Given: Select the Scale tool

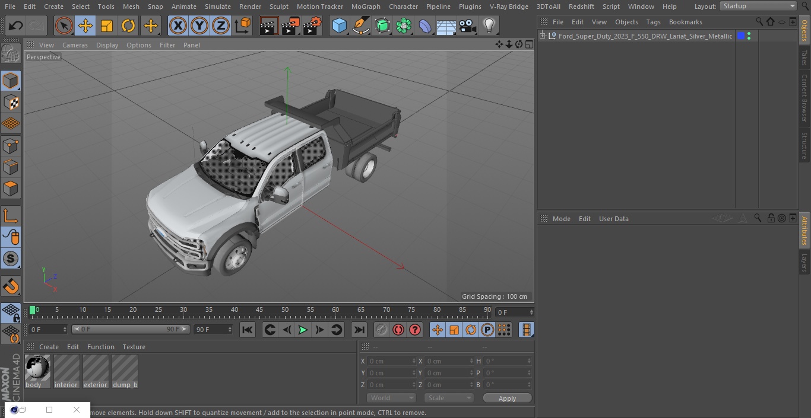Looking at the screenshot, I should click(x=107, y=25).
